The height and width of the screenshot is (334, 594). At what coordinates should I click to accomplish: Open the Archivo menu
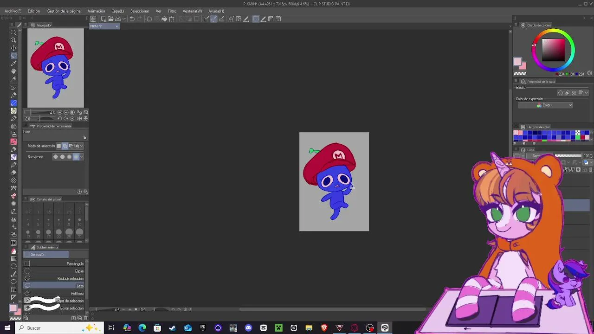point(13,11)
